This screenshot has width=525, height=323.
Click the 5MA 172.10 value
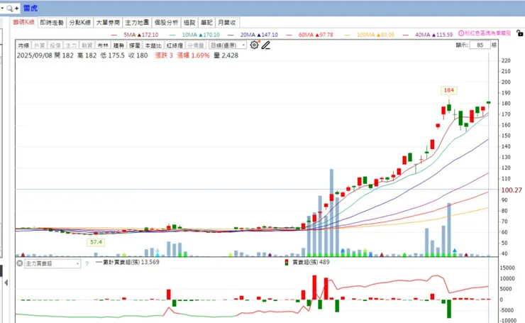click(141, 35)
